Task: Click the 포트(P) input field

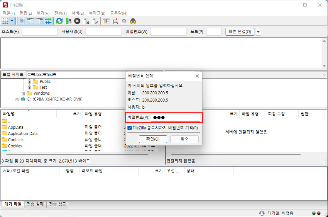Action: pyautogui.click(x=214, y=32)
